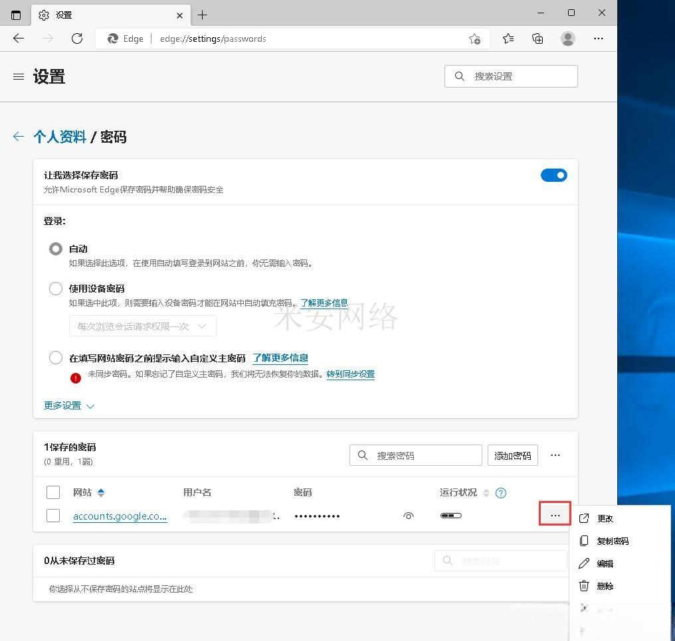Image resolution: width=675 pixels, height=641 pixels.
Task: Click the address bar URL
Action: point(213,38)
